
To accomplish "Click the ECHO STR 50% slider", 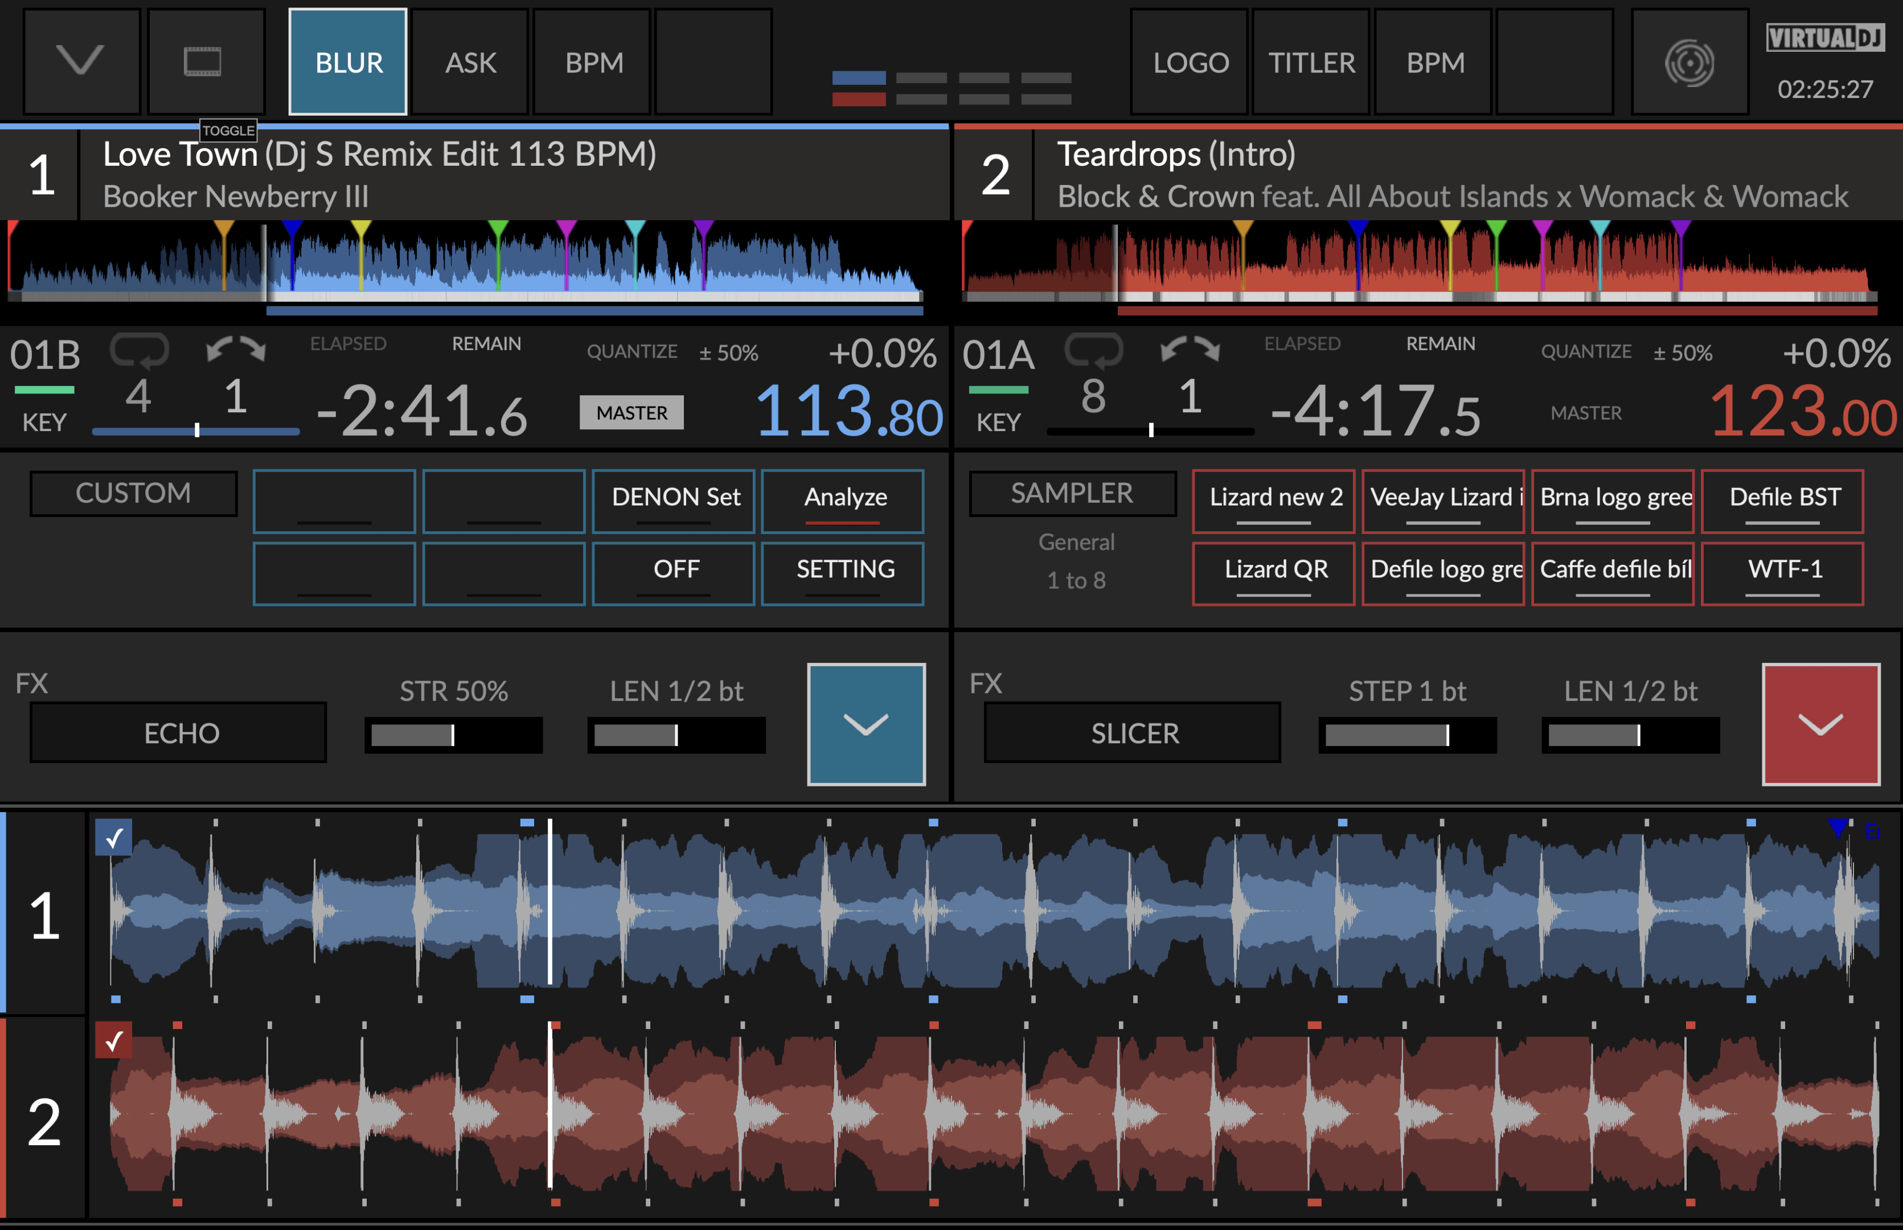I will [x=453, y=735].
